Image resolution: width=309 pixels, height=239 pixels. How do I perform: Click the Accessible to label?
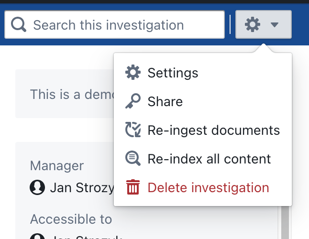71,219
